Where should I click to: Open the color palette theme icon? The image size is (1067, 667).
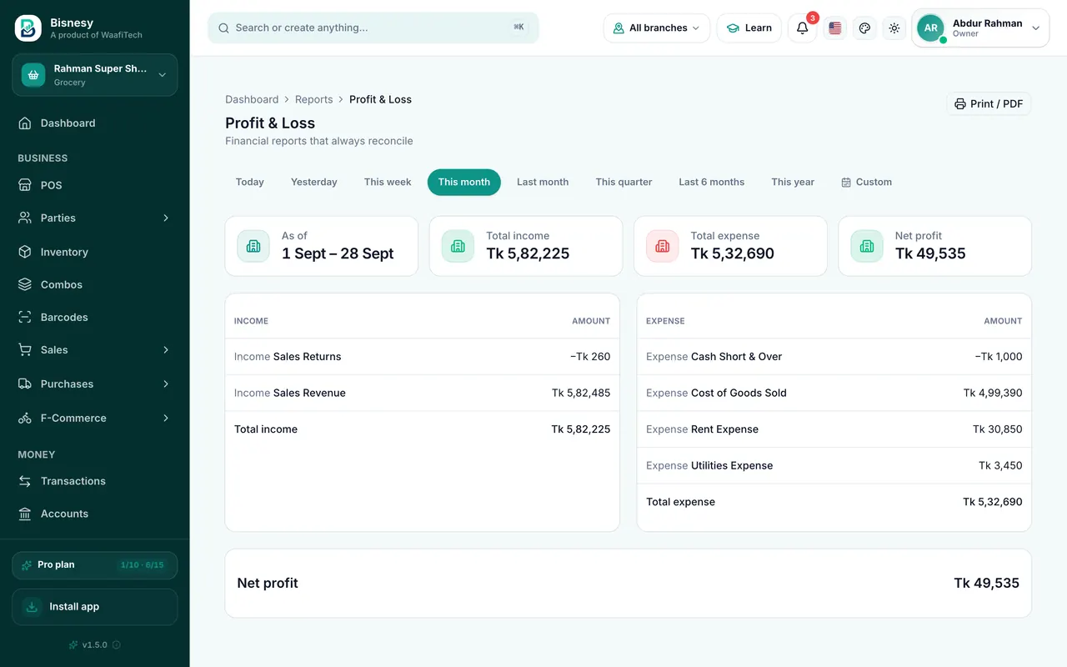[864, 28]
